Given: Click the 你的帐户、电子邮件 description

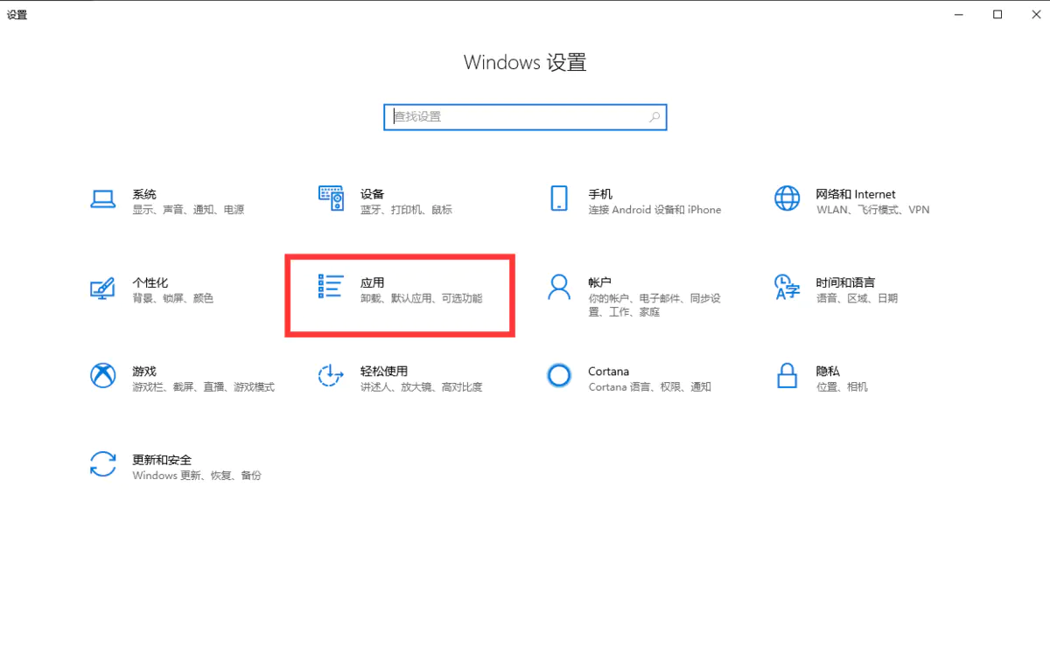Looking at the screenshot, I should tap(654, 305).
